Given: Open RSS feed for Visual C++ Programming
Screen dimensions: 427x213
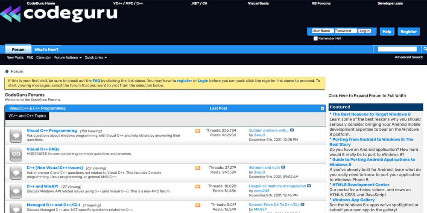Looking at the screenshot, I should [198, 131].
